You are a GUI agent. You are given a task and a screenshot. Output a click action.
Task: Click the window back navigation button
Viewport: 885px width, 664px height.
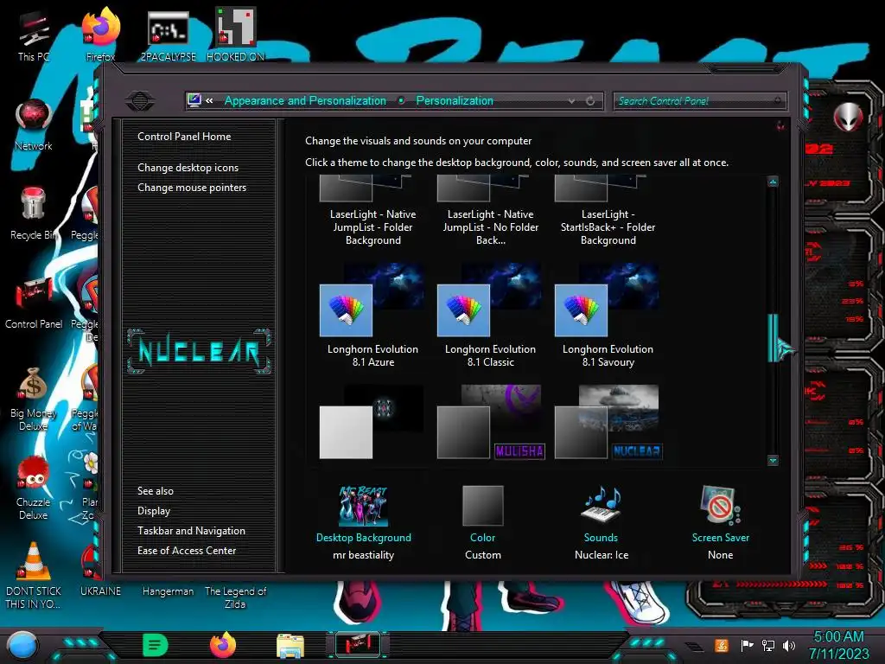pyautogui.click(x=140, y=101)
